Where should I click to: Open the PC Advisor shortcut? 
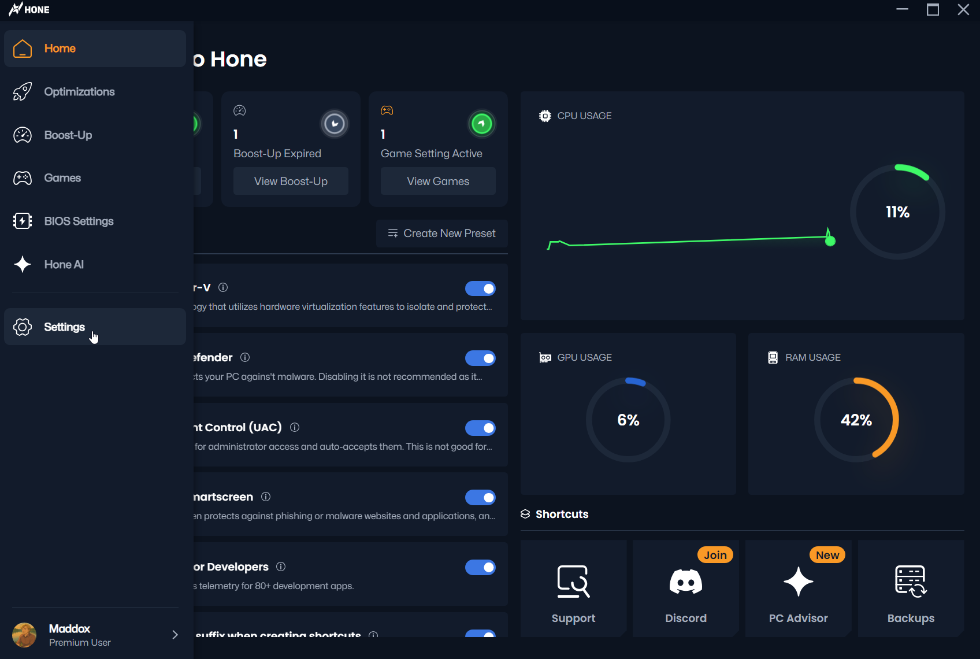coord(799,588)
